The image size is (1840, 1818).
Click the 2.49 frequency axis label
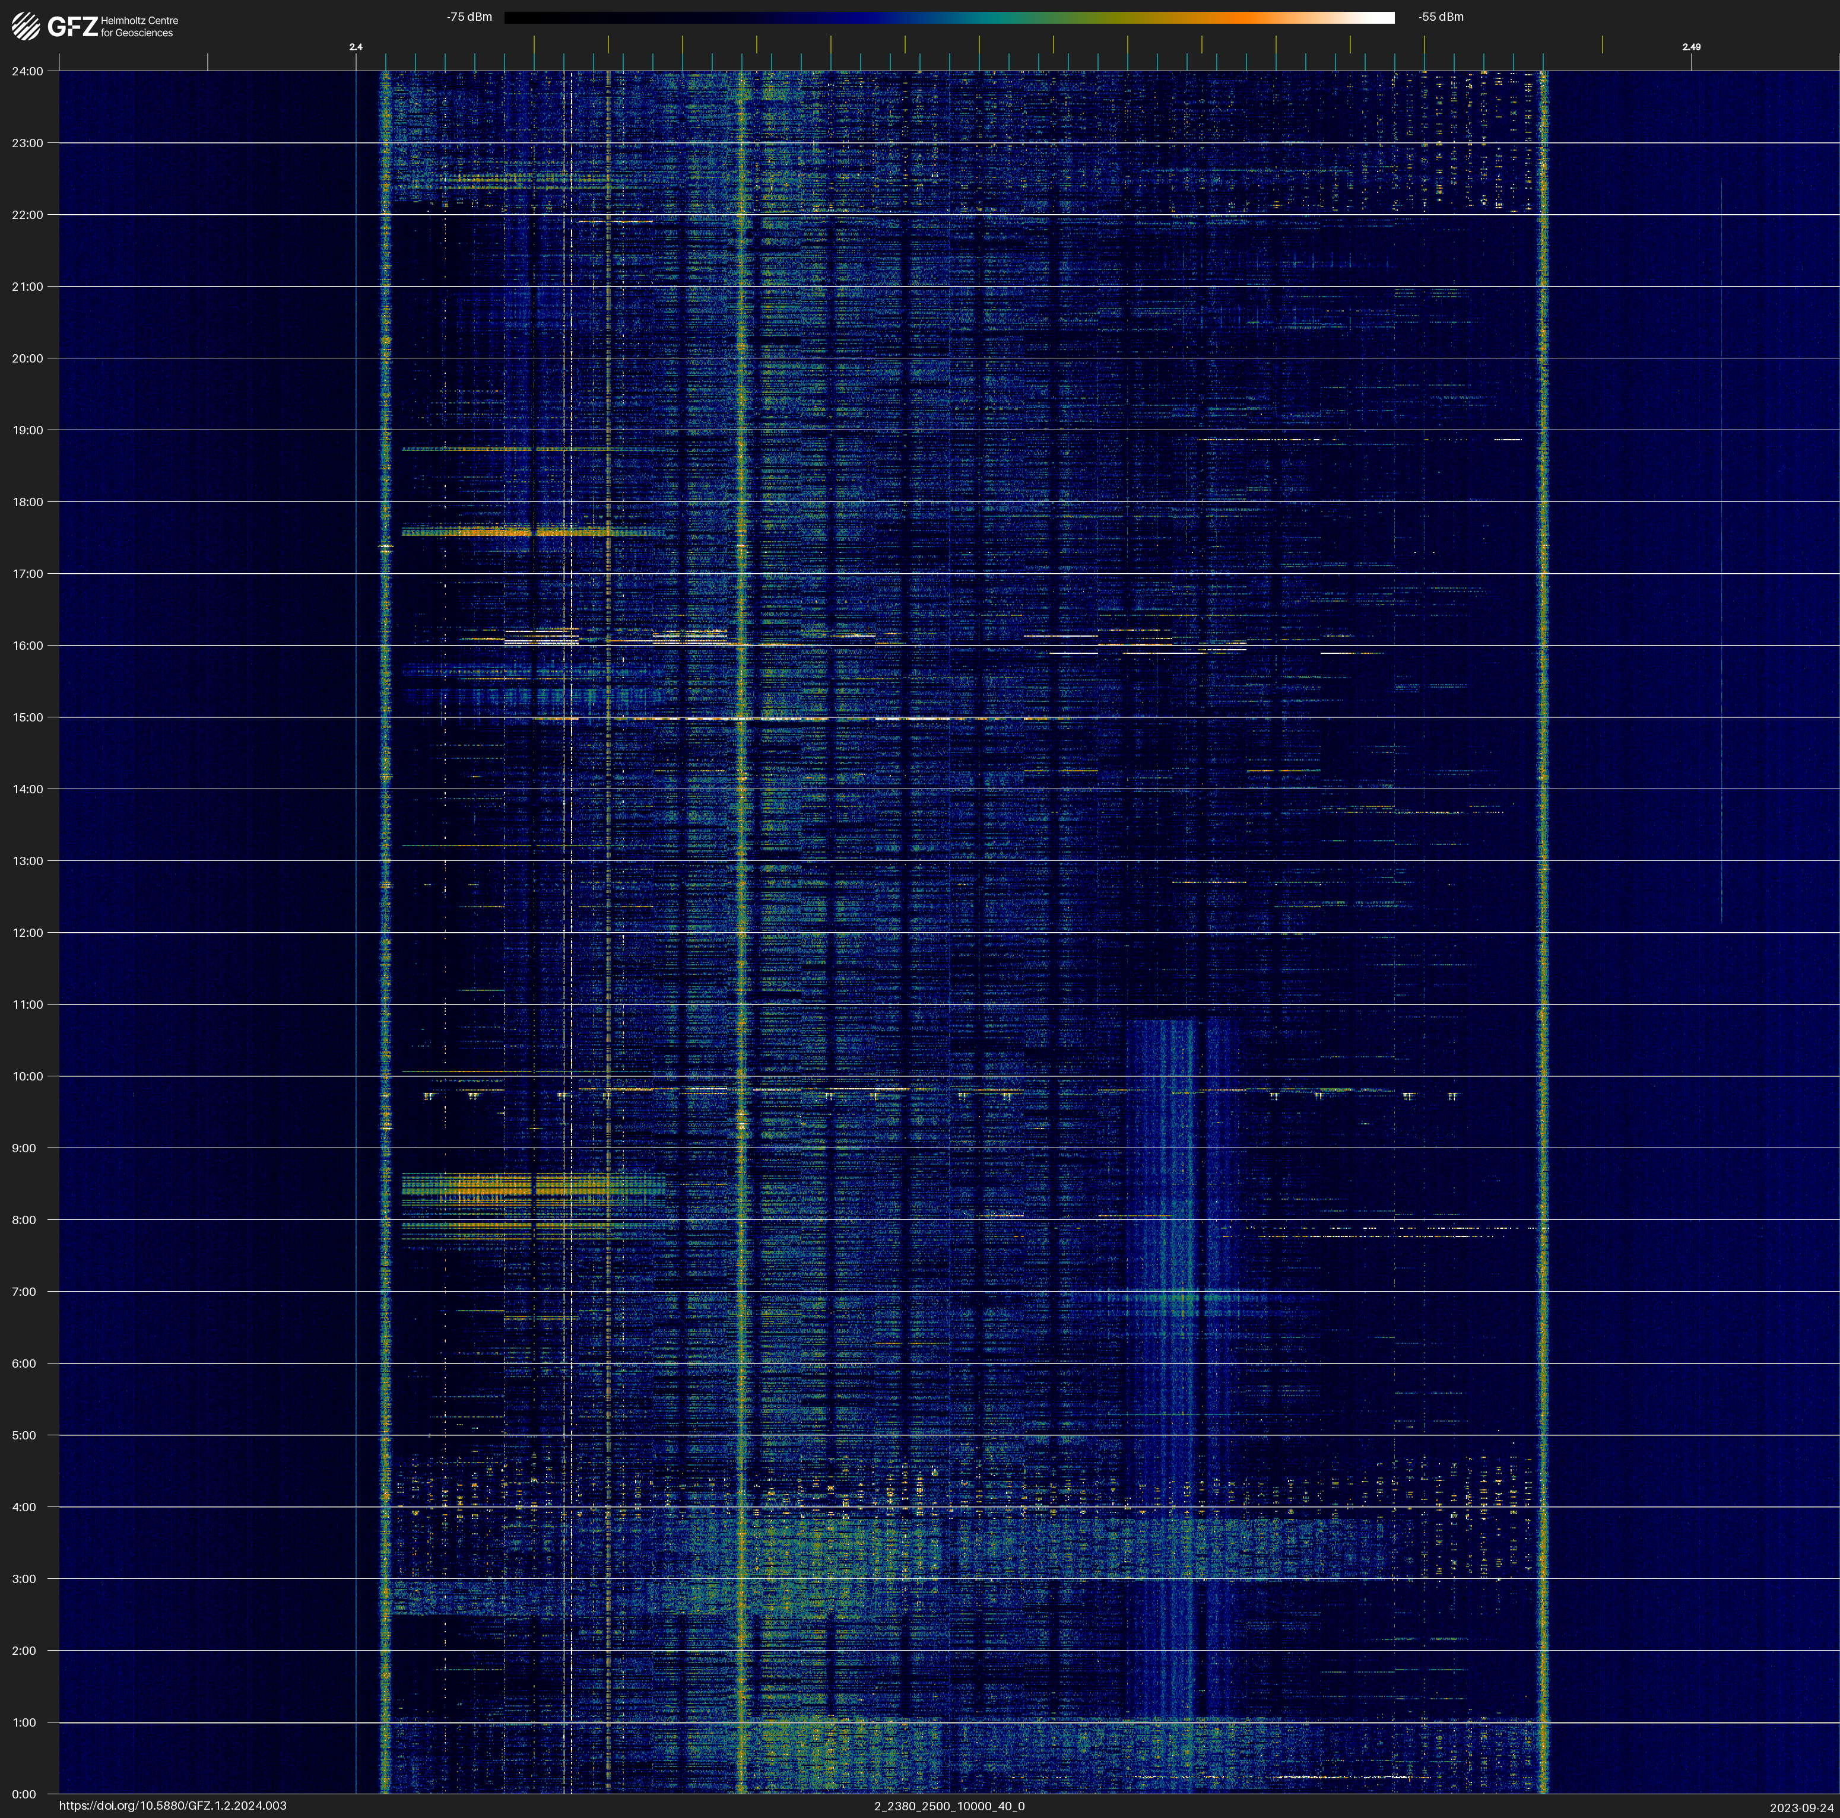[x=1690, y=47]
